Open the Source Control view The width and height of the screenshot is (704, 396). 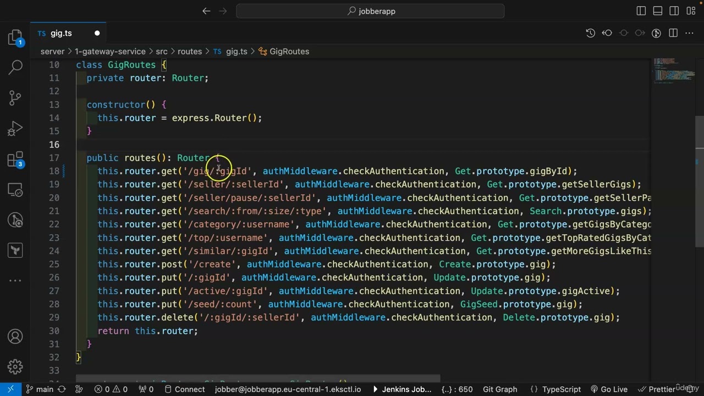15,98
